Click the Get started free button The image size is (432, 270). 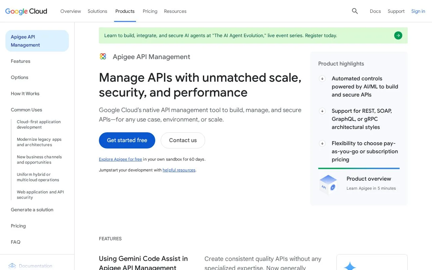click(127, 140)
